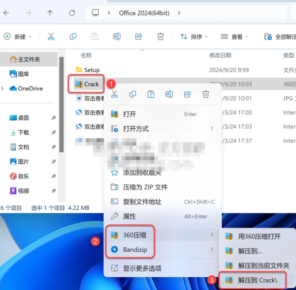The height and width of the screenshot is (290, 296).
Task: Expand 打开方式 submenu
Action: pyautogui.click(x=162, y=129)
